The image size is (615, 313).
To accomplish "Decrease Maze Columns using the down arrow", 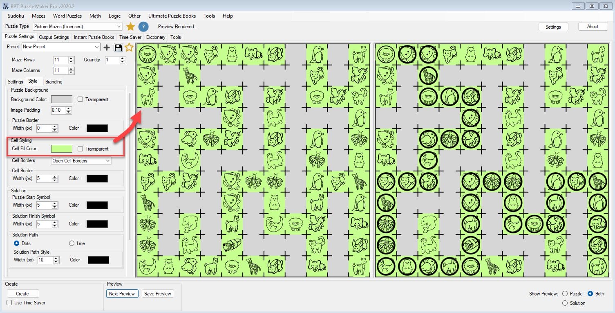I will (x=72, y=72).
